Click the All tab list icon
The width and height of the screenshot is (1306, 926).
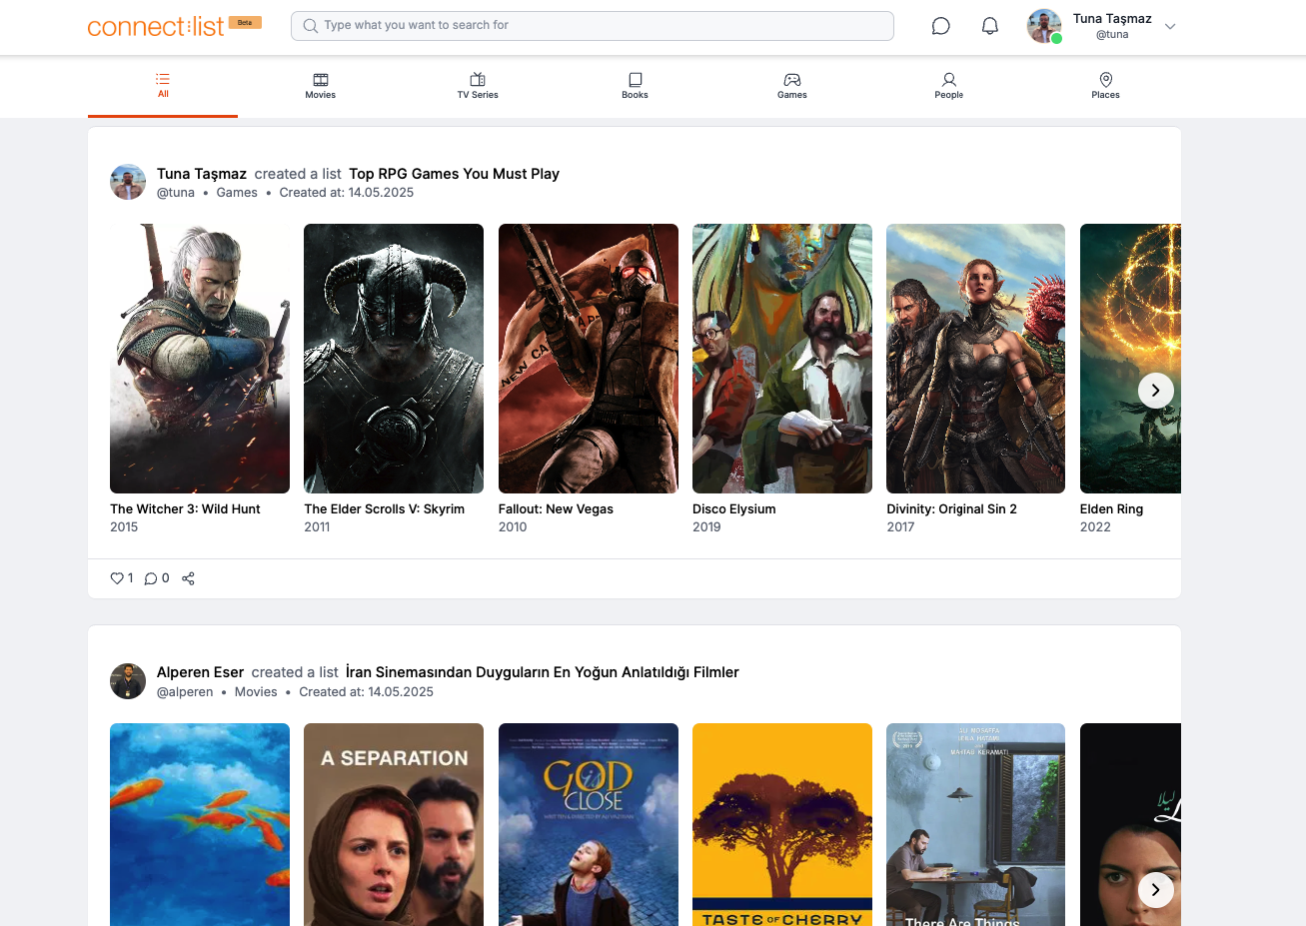[163, 79]
